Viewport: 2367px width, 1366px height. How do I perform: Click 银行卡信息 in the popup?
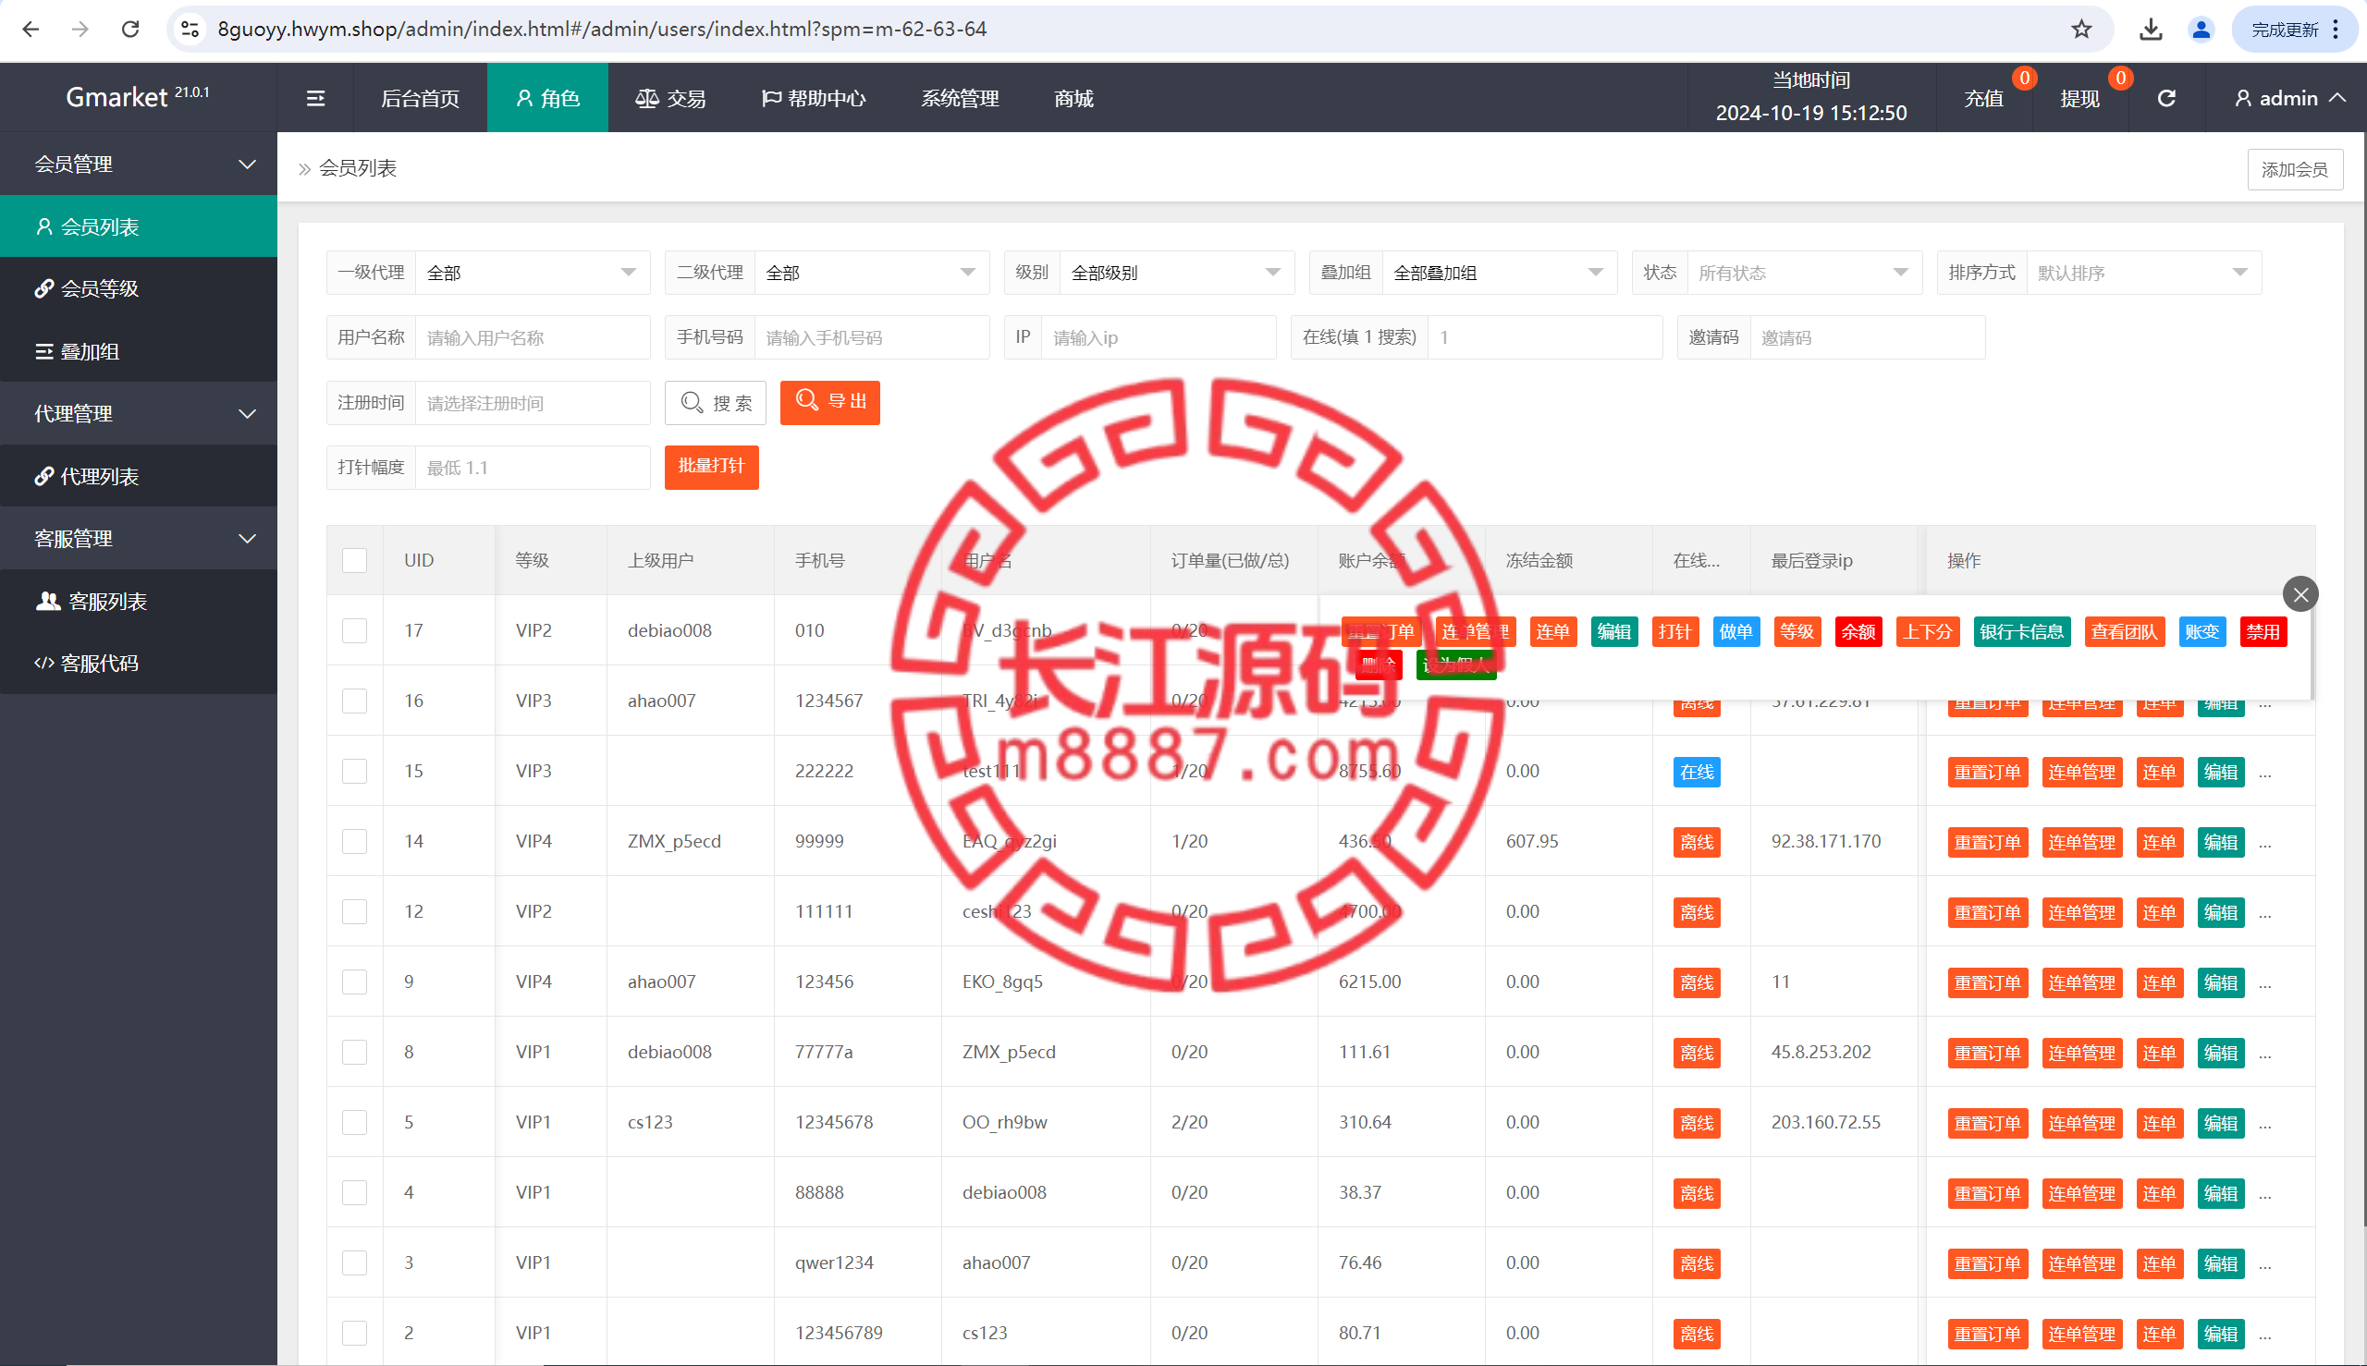(2021, 631)
